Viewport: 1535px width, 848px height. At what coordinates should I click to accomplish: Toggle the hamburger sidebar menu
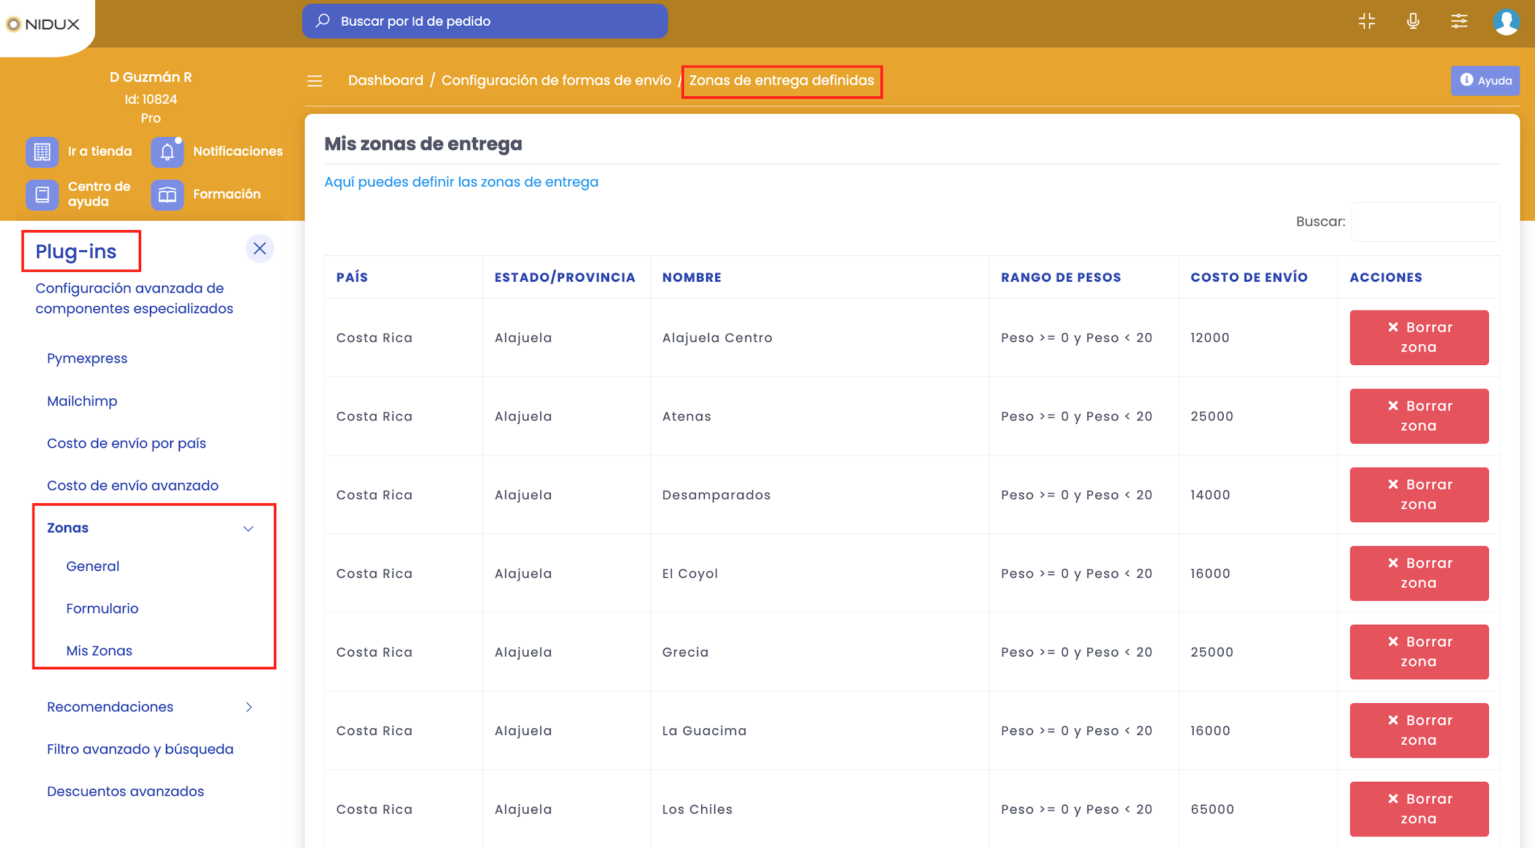(314, 81)
